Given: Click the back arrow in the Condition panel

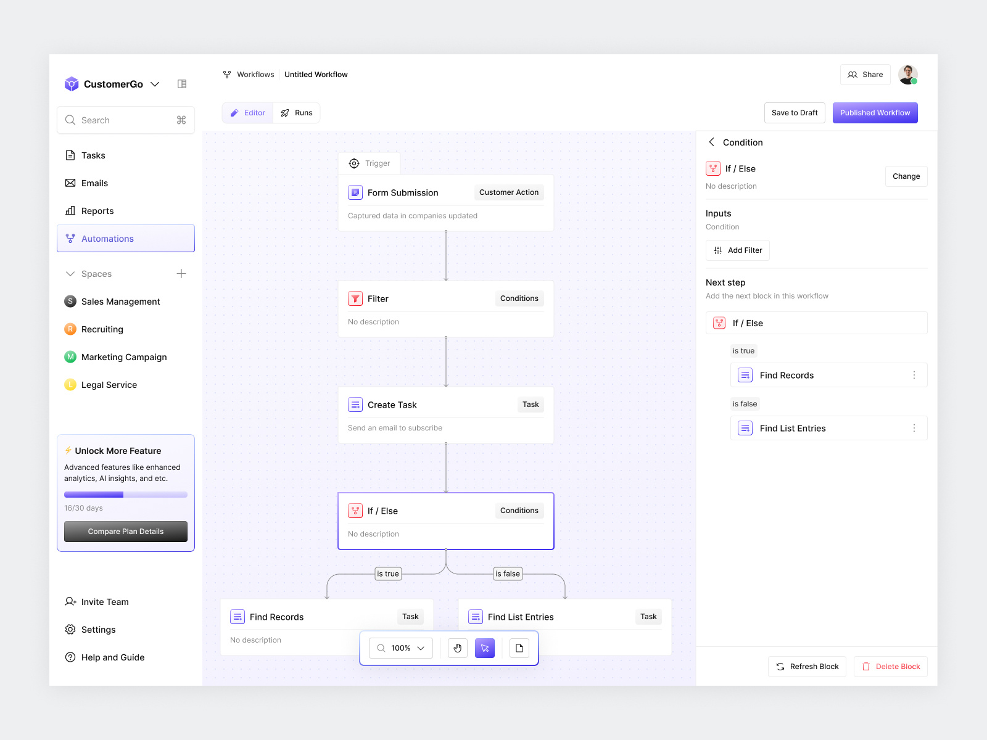Looking at the screenshot, I should [x=712, y=142].
